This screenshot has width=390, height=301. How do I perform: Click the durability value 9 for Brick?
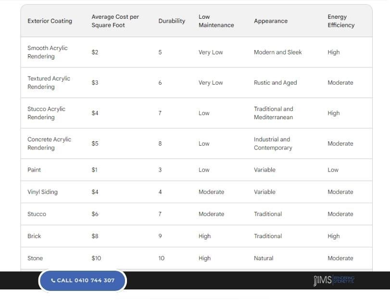(160, 236)
